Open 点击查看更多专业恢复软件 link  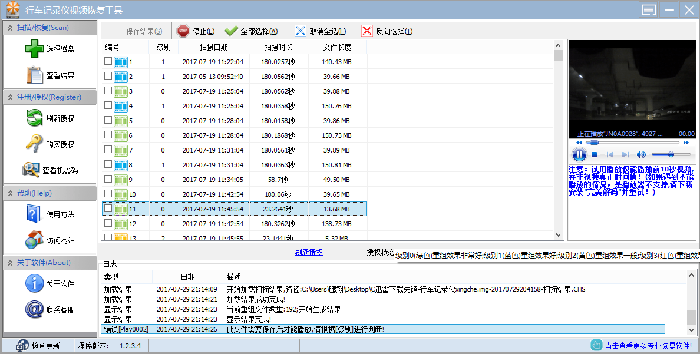pos(648,346)
